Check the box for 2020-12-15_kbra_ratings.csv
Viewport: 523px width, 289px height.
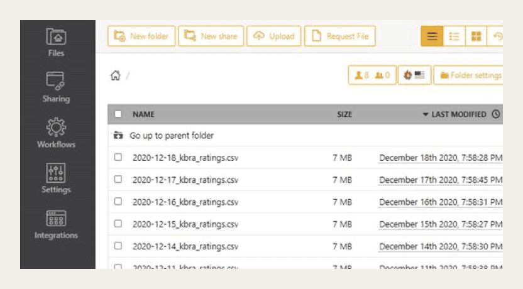[x=118, y=224]
